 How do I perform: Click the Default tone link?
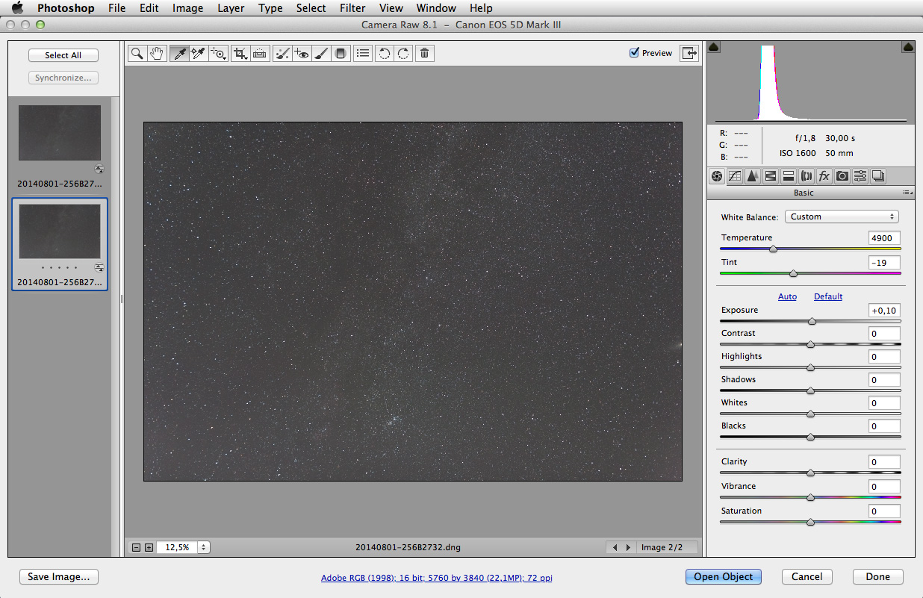[828, 296]
